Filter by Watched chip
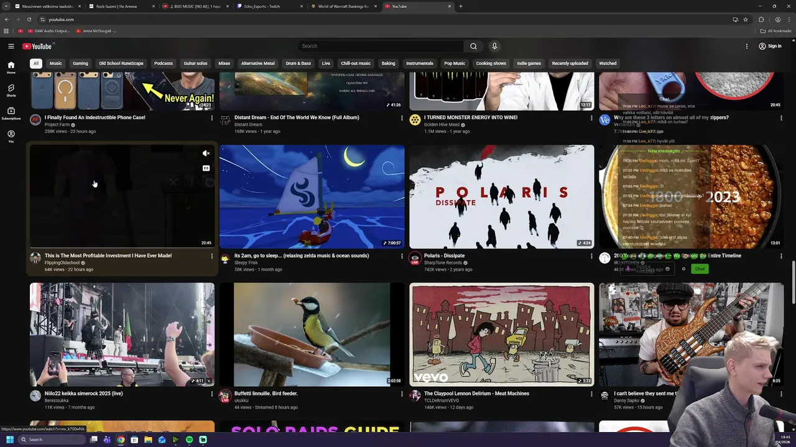Viewport: 796px width, 447px height. click(x=608, y=63)
